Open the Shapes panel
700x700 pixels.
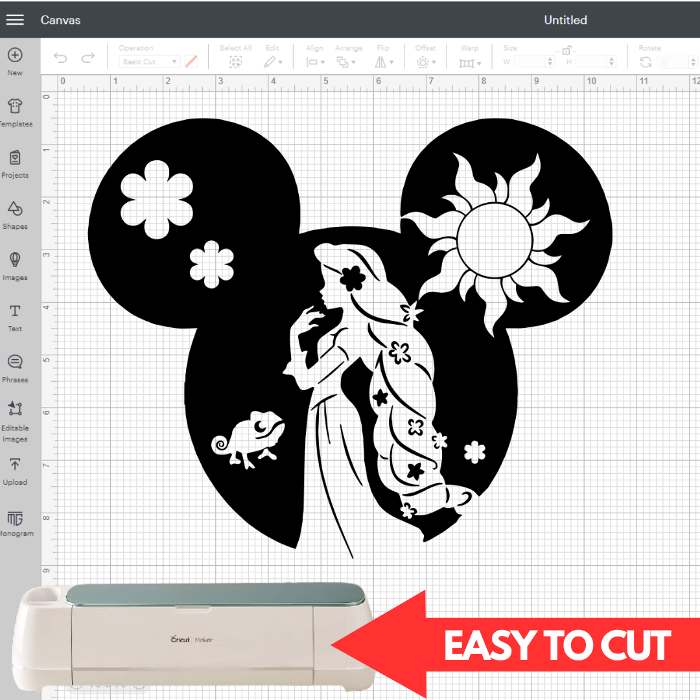(x=15, y=215)
